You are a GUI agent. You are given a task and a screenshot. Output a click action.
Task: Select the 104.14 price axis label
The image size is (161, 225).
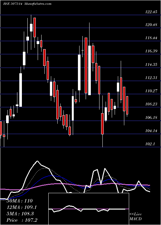click(151, 131)
